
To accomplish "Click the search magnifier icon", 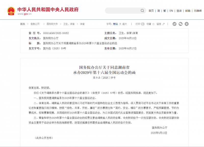I will pos(142,10).
